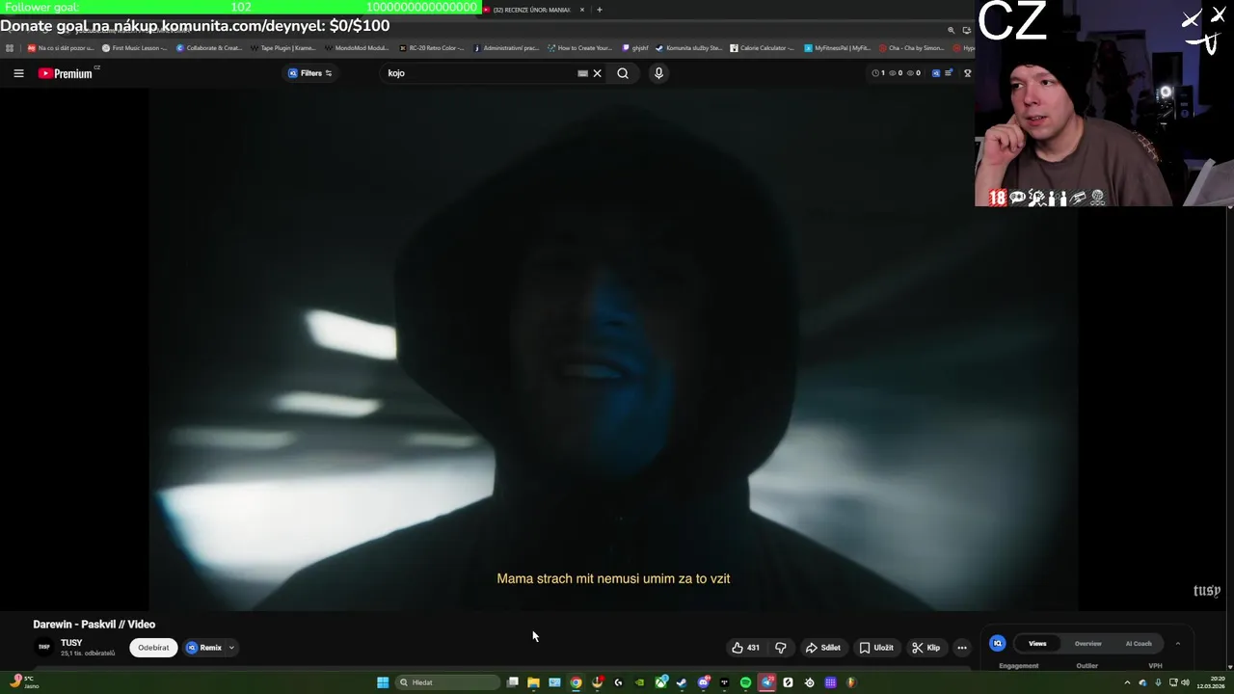Create a clip with Klip button

[x=926, y=648]
